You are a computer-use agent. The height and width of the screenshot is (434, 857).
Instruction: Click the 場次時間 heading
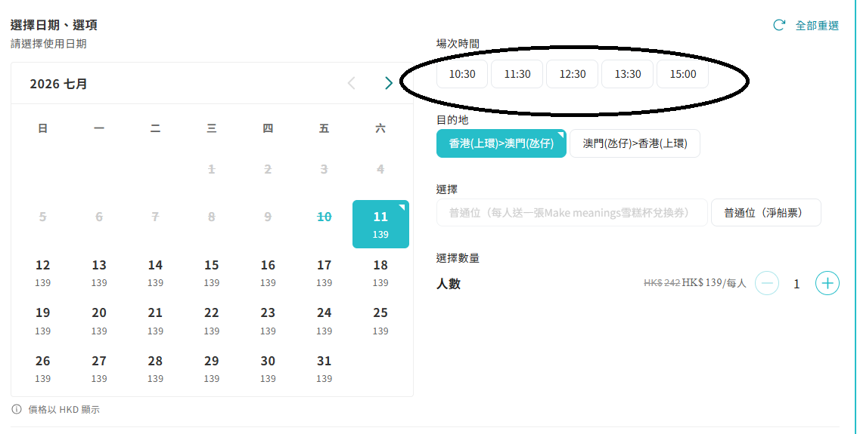coord(458,44)
